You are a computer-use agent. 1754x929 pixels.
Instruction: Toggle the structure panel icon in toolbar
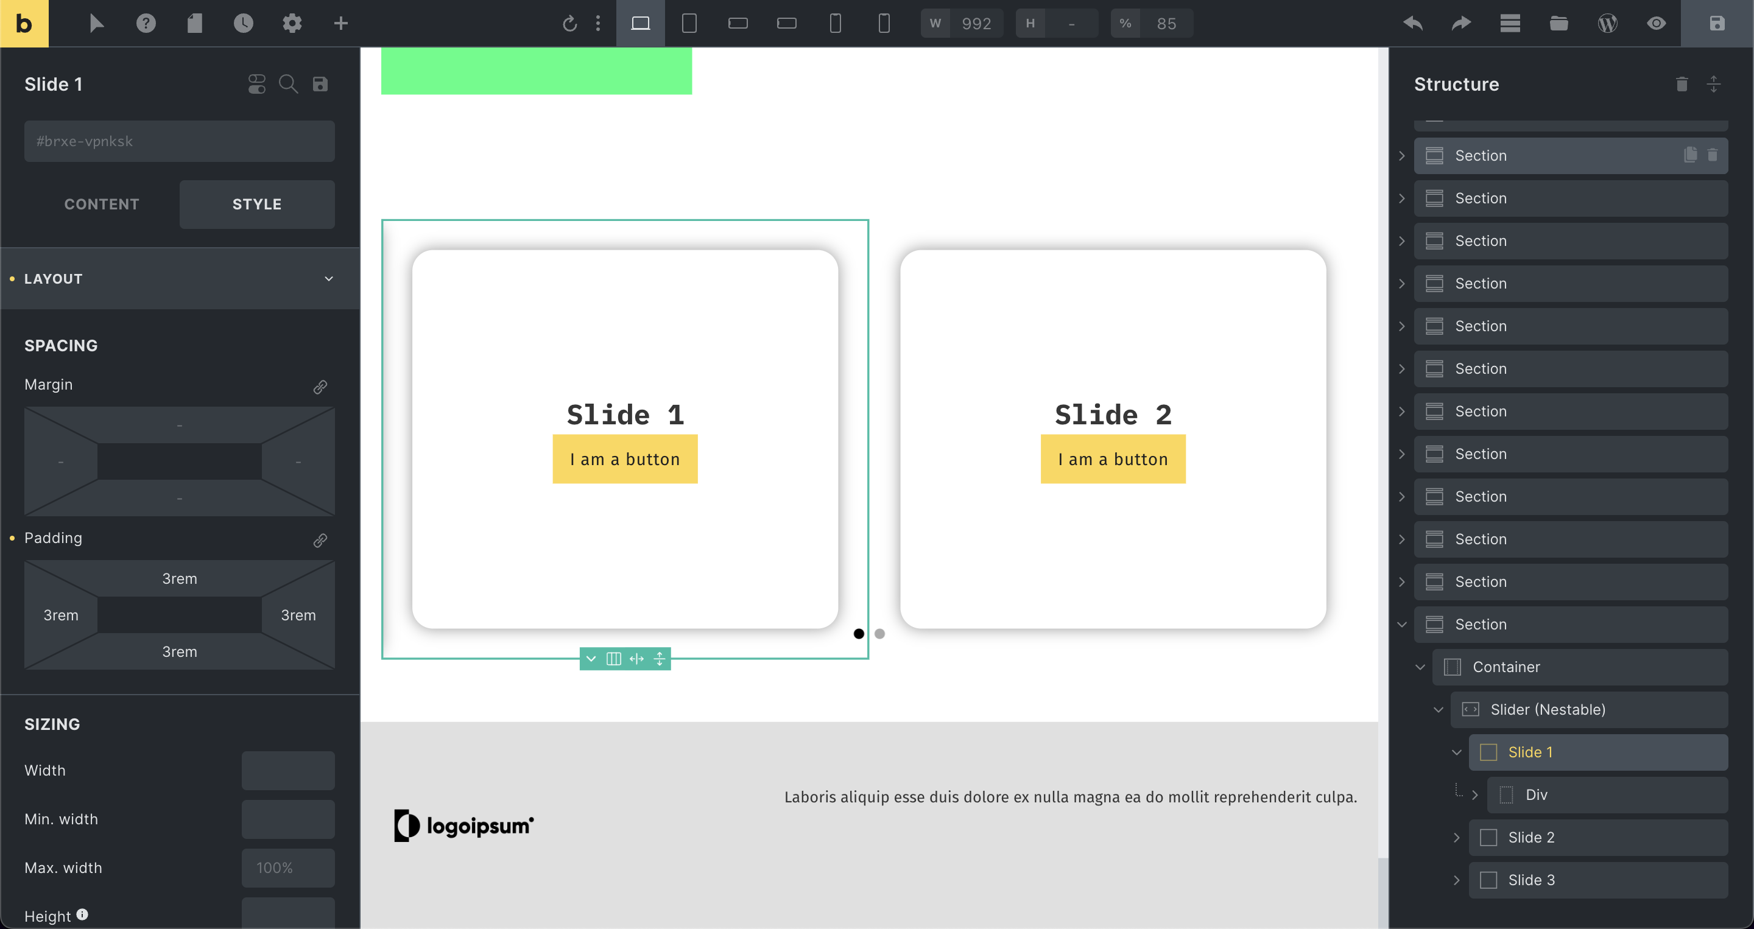point(1510,23)
